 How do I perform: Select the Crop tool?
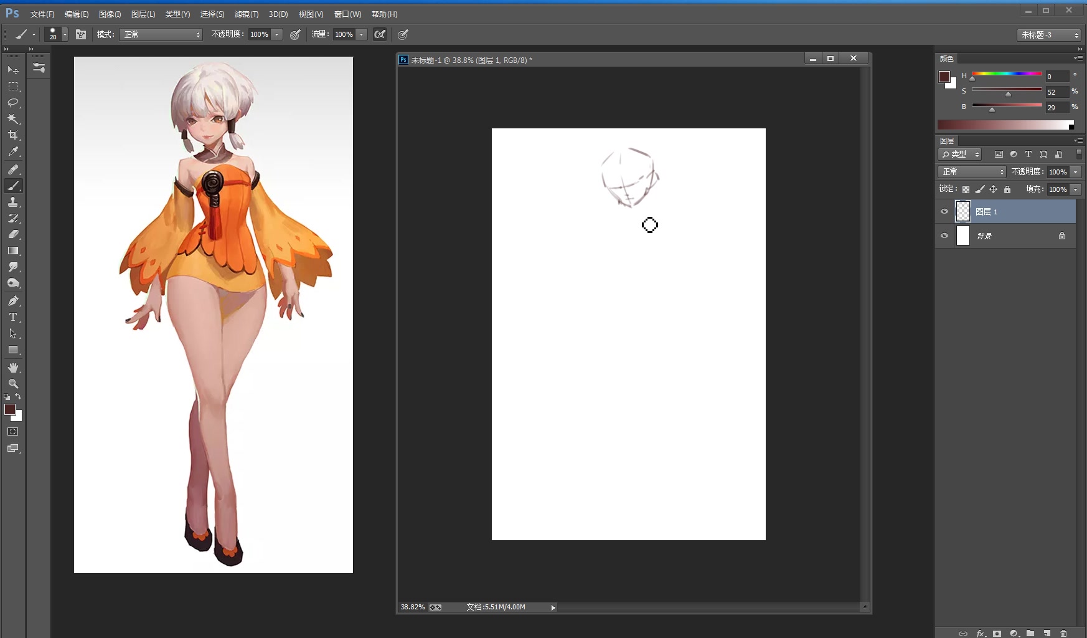coord(13,135)
